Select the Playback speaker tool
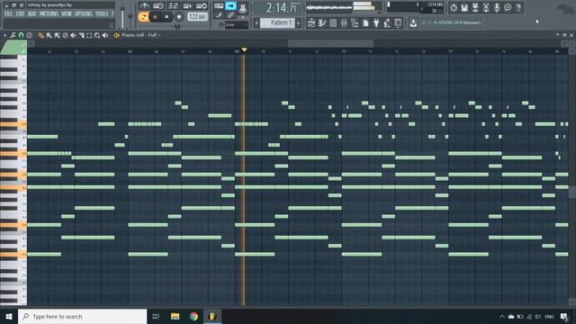This screenshot has width=576, height=324. pyautogui.click(x=105, y=35)
